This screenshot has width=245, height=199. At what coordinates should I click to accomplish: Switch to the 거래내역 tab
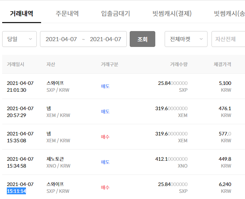coord(22,14)
